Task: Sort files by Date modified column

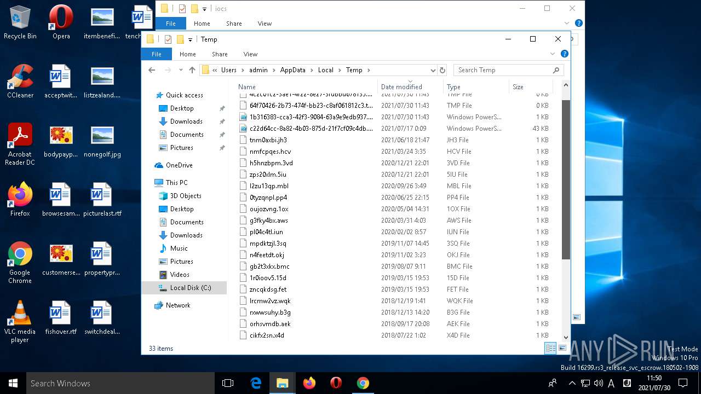Action: tap(410, 86)
